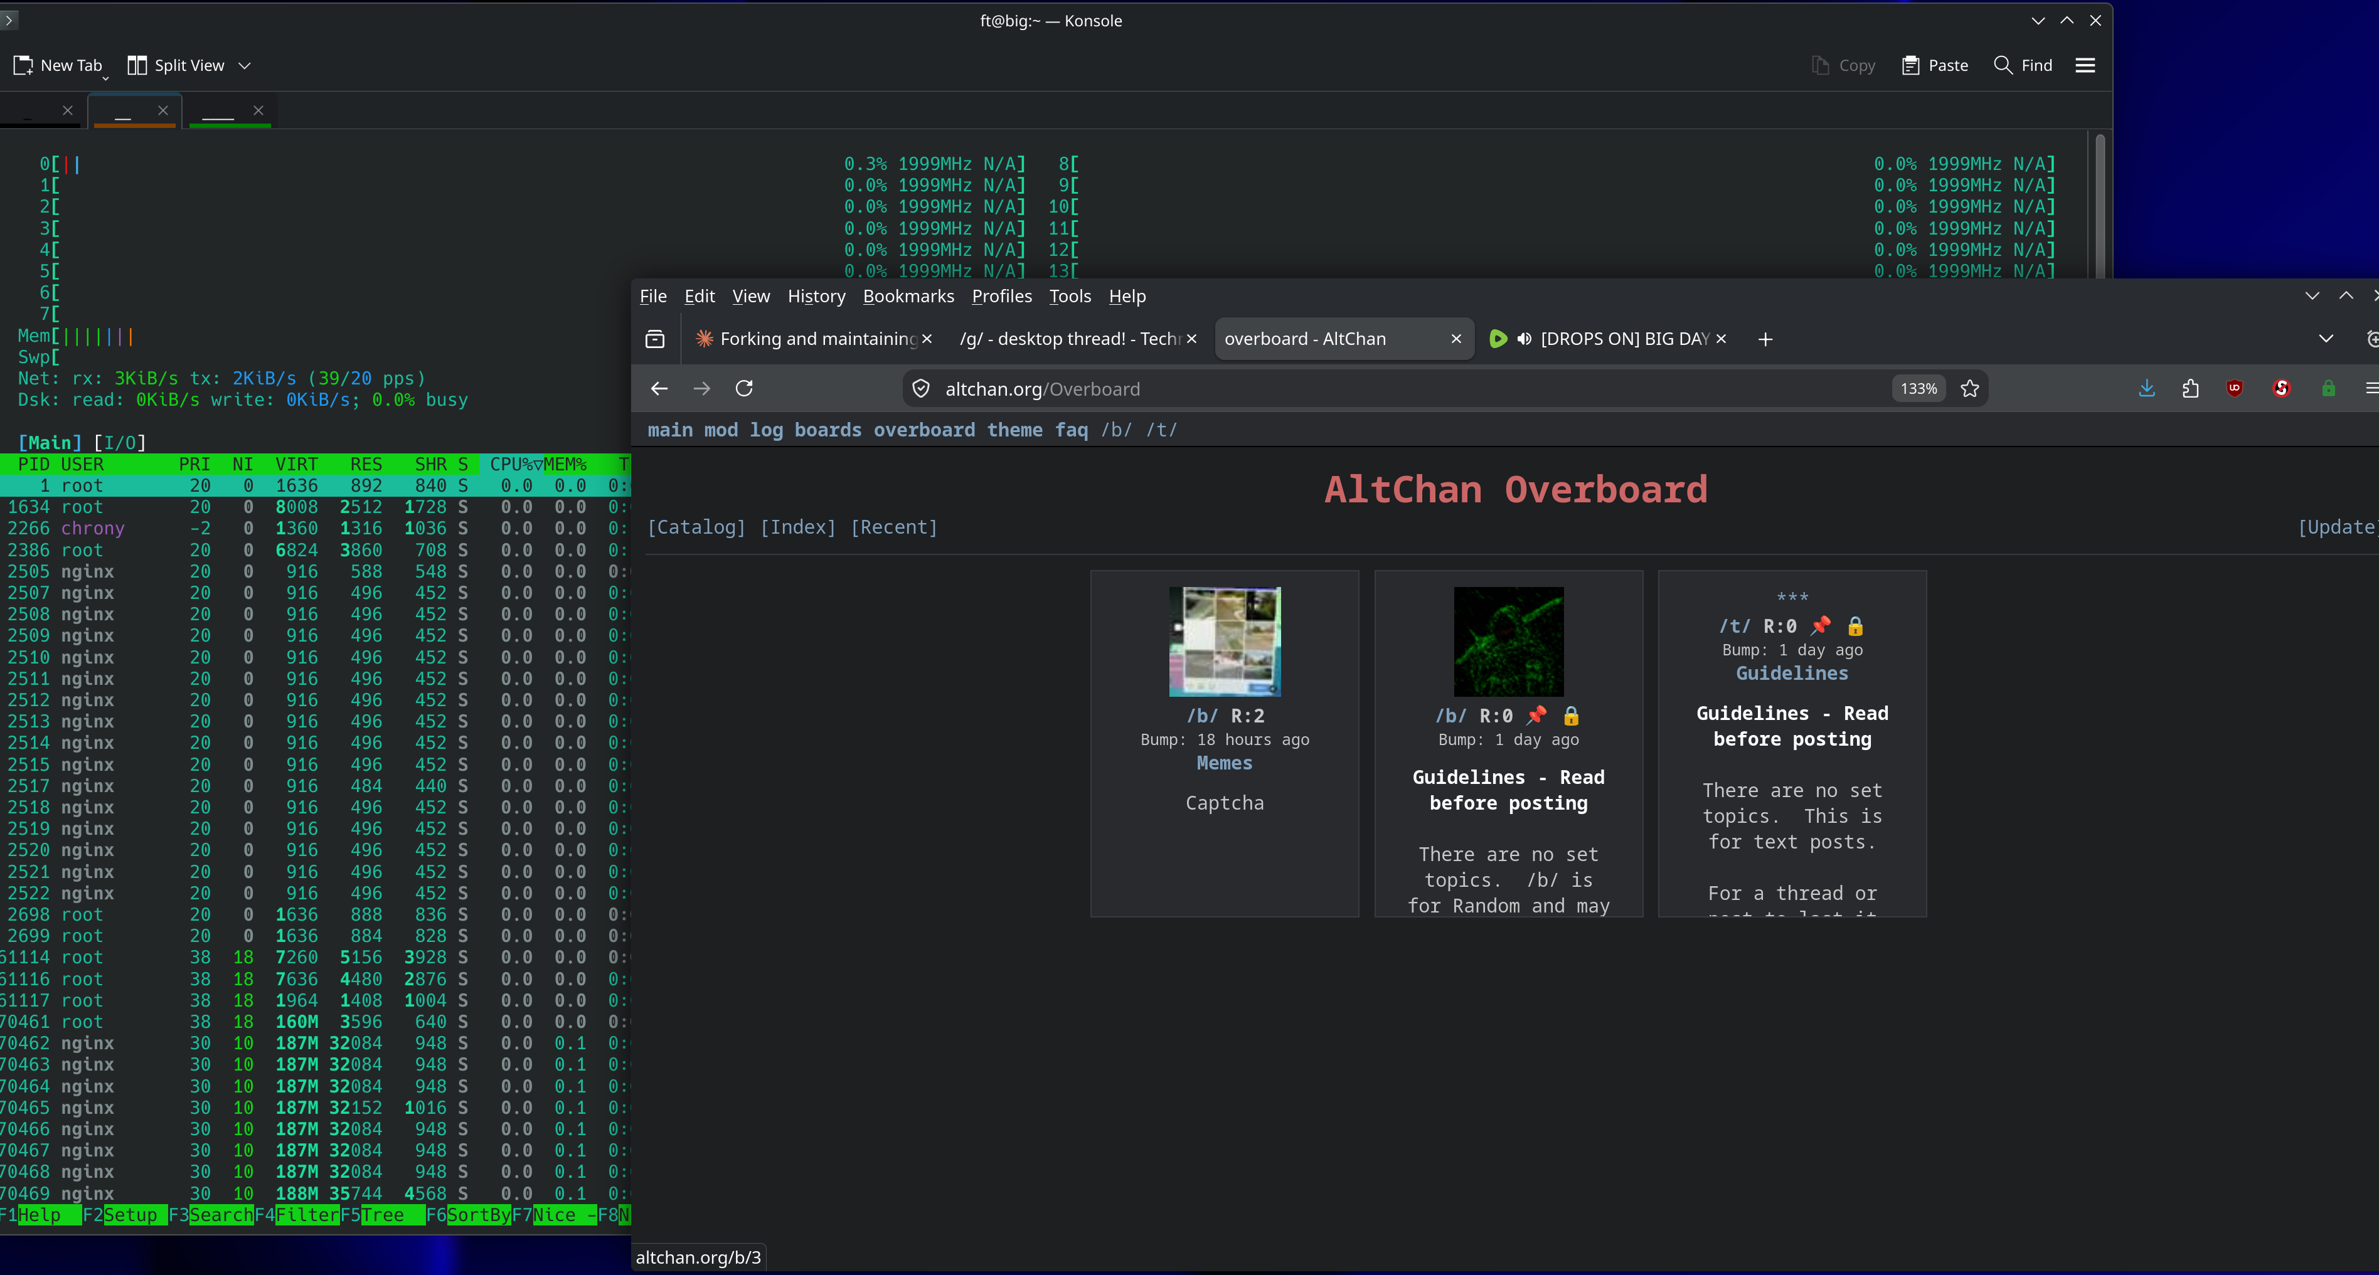Open the [Catalog] view link
The width and height of the screenshot is (2379, 1275).
click(696, 527)
